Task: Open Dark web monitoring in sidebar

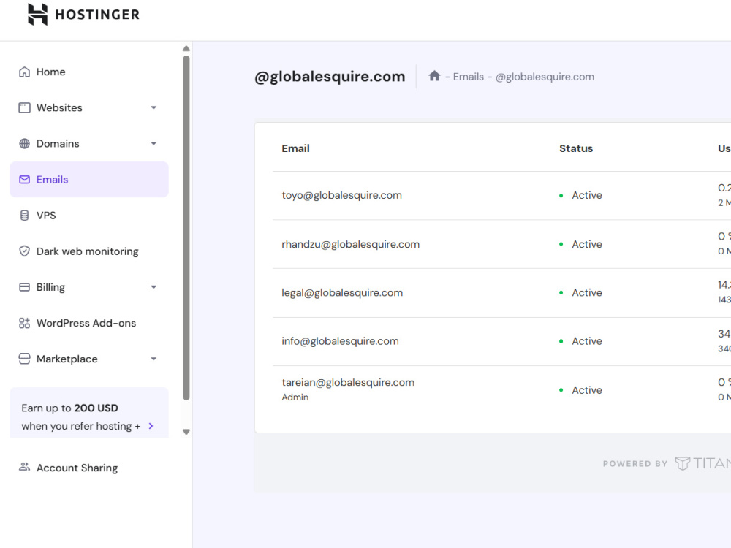Action: pos(89,251)
